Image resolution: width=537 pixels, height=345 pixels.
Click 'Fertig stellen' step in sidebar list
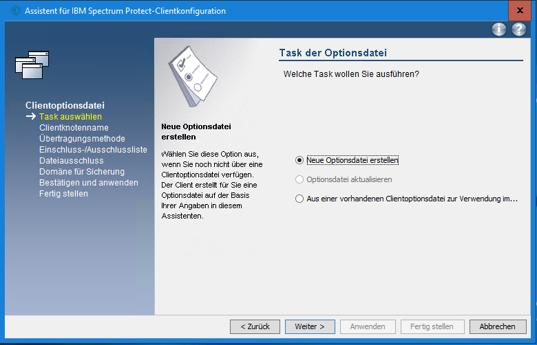pyautogui.click(x=63, y=194)
